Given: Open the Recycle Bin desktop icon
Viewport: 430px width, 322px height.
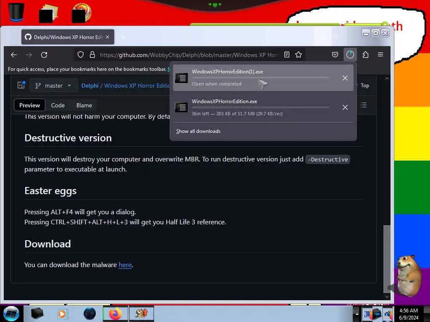Looking at the screenshot, I should click(16, 12).
